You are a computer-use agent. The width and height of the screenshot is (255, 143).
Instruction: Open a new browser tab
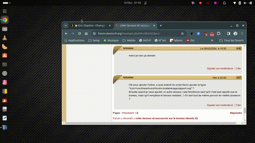[x=161, y=25]
